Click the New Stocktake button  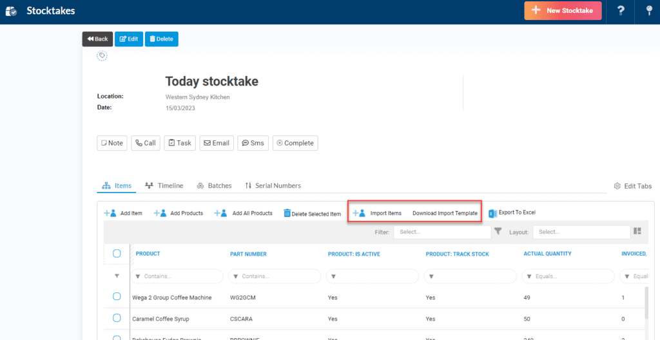pyautogui.click(x=563, y=10)
